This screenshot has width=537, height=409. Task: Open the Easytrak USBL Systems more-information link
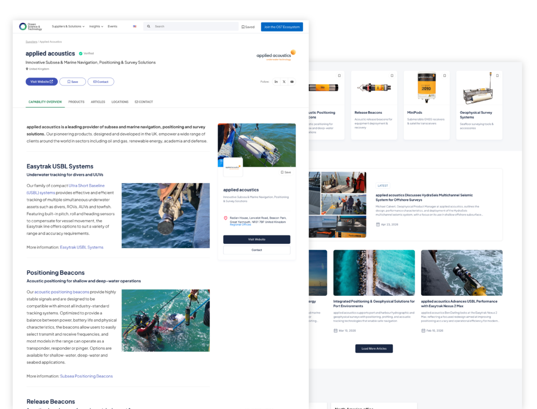coord(81,247)
